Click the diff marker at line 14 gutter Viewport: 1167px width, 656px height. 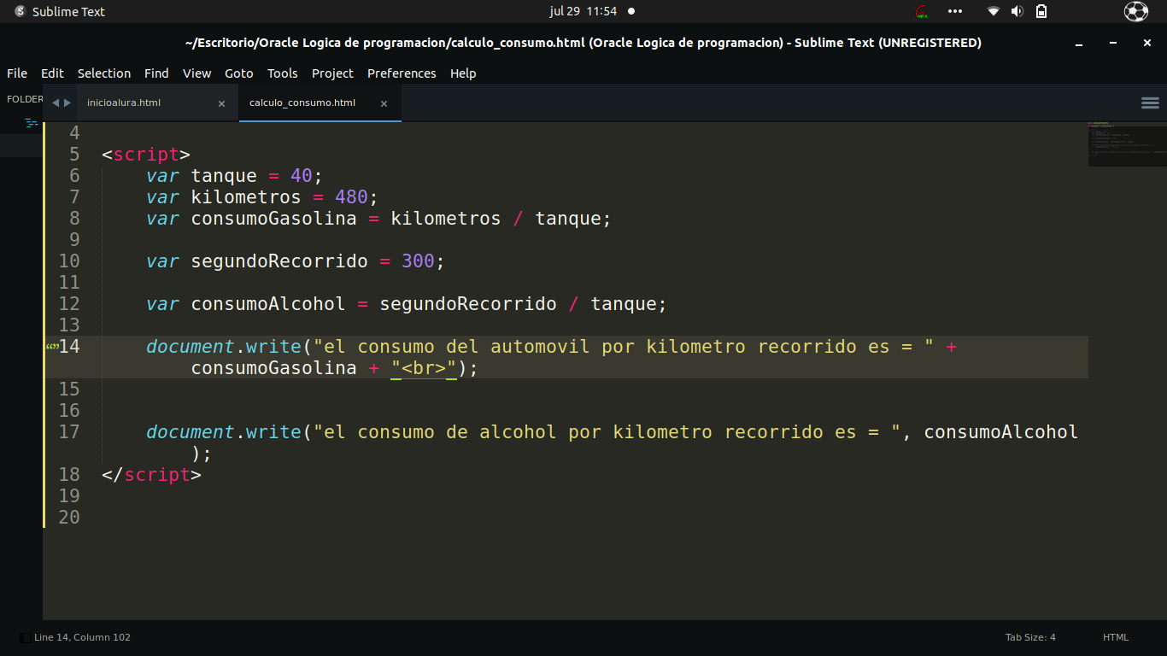[x=51, y=346]
